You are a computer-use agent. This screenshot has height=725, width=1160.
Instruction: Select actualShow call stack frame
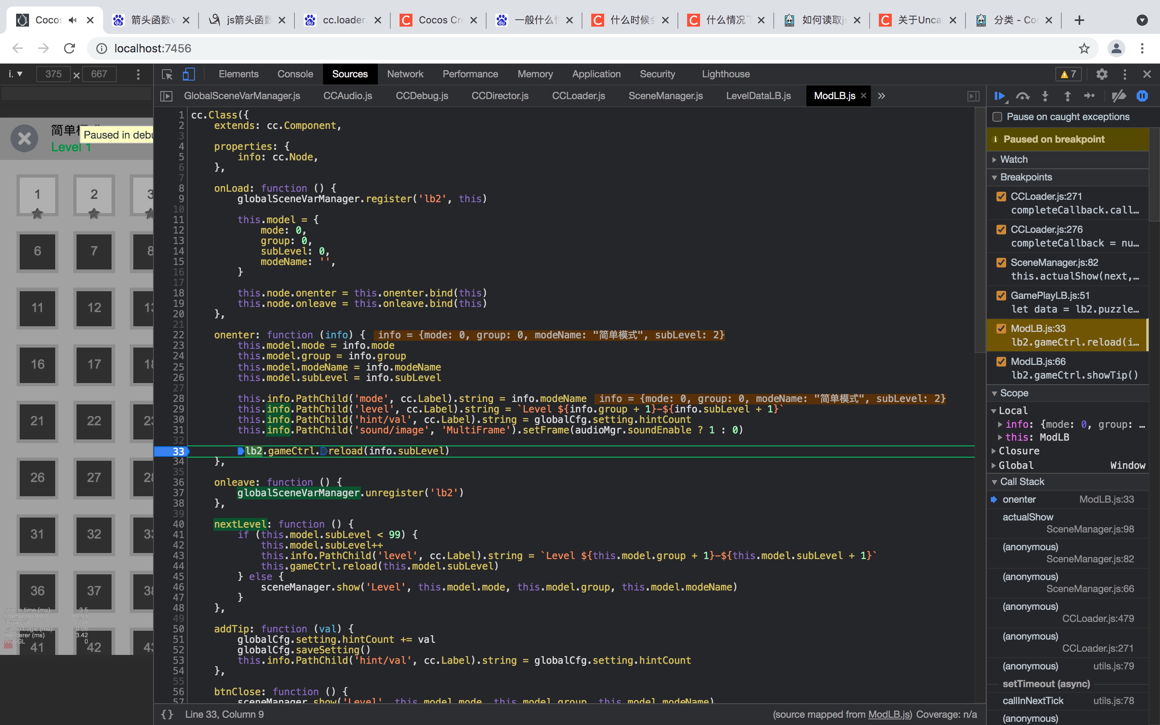click(x=1028, y=517)
